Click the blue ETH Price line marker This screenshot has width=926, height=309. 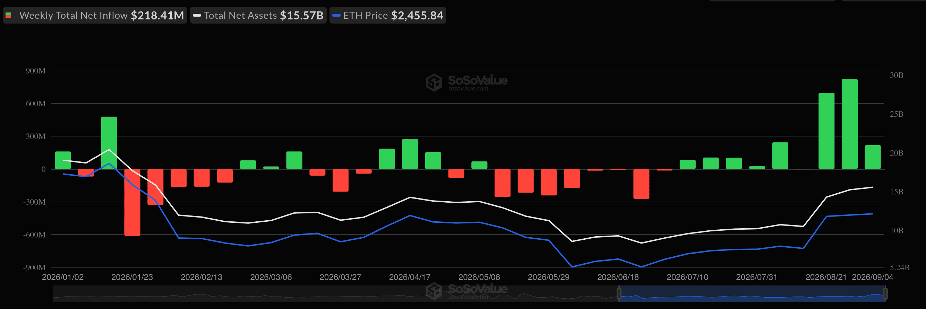[x=336, y=16]
